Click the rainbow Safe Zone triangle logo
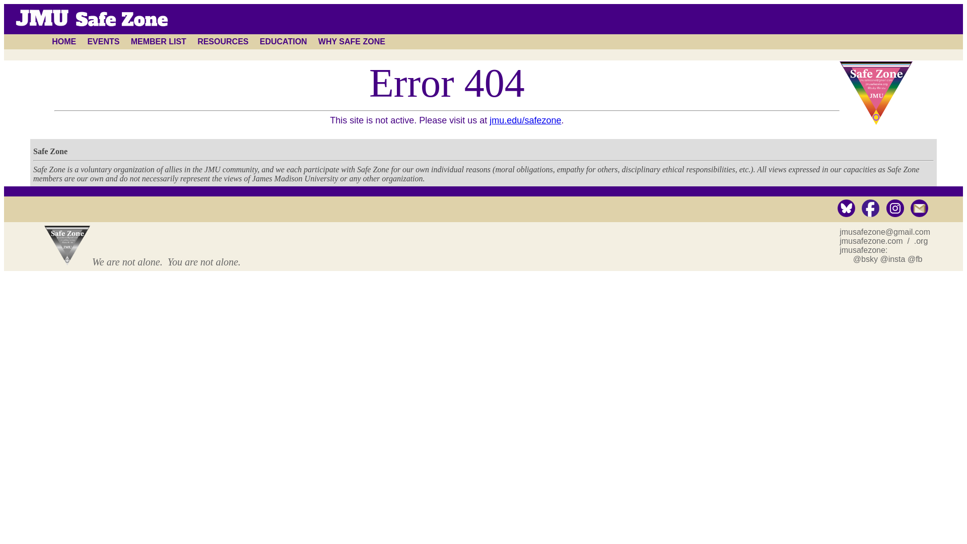 click(x=876, y=93)
